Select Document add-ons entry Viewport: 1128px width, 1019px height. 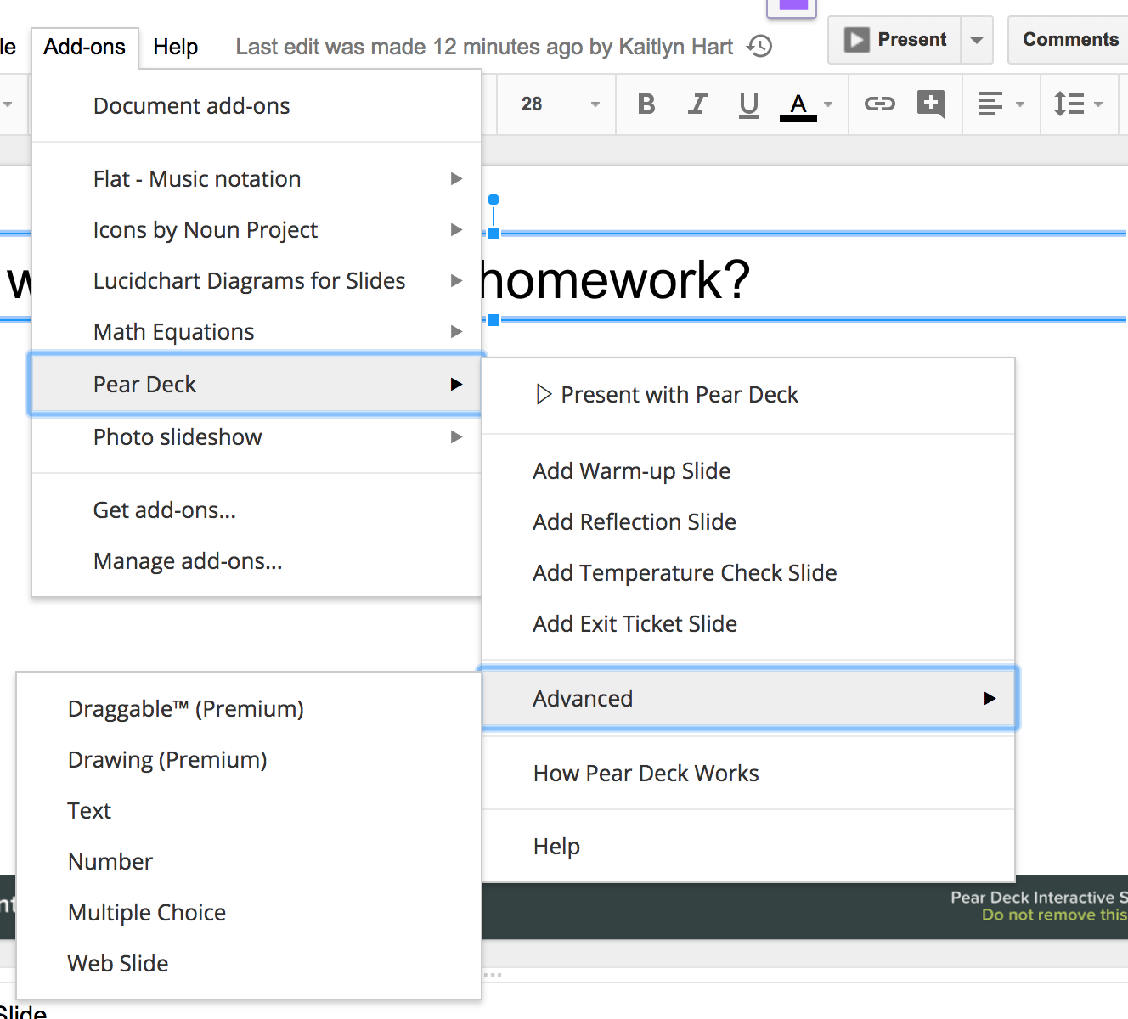click(x=257, y=106)
